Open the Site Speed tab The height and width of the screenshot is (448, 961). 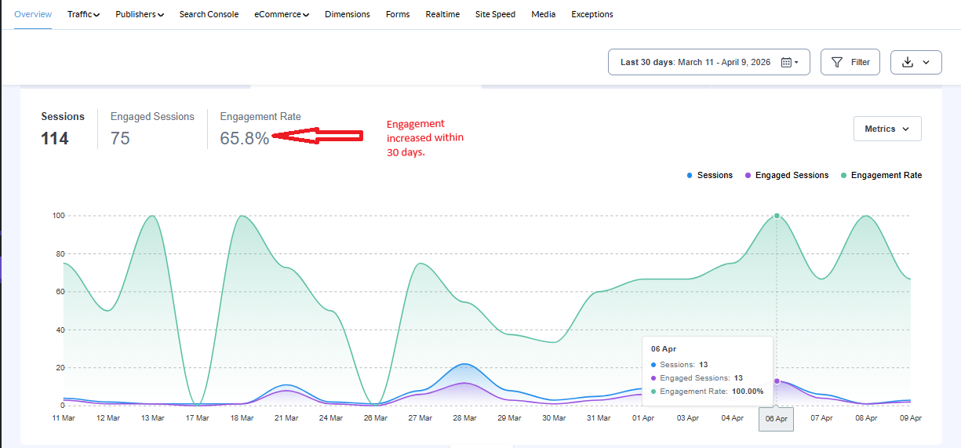pos(495,14)
